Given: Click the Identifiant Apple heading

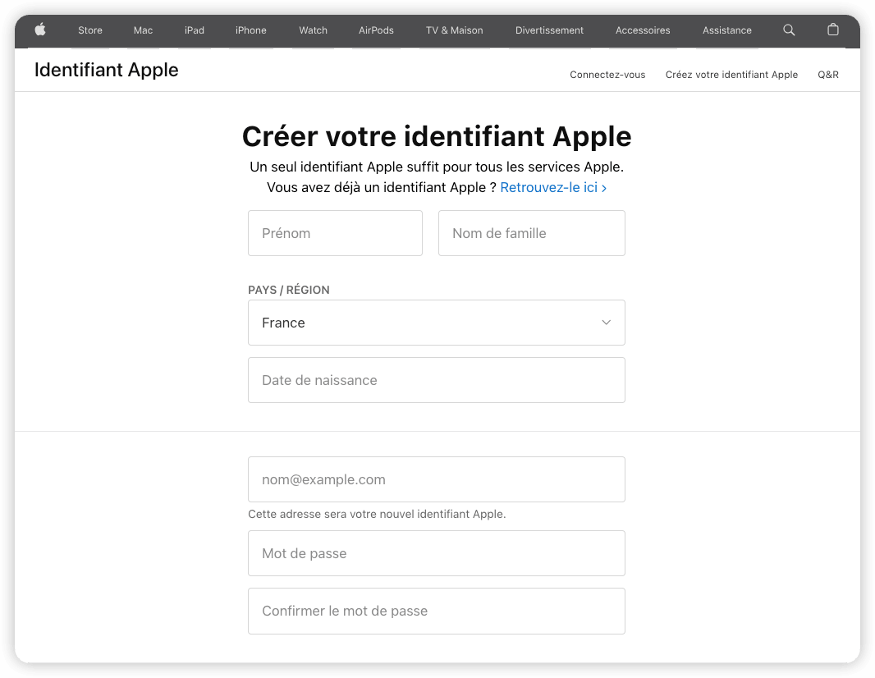Looking at the screenshot, I should pyautogui.click(x=106, y=70).
